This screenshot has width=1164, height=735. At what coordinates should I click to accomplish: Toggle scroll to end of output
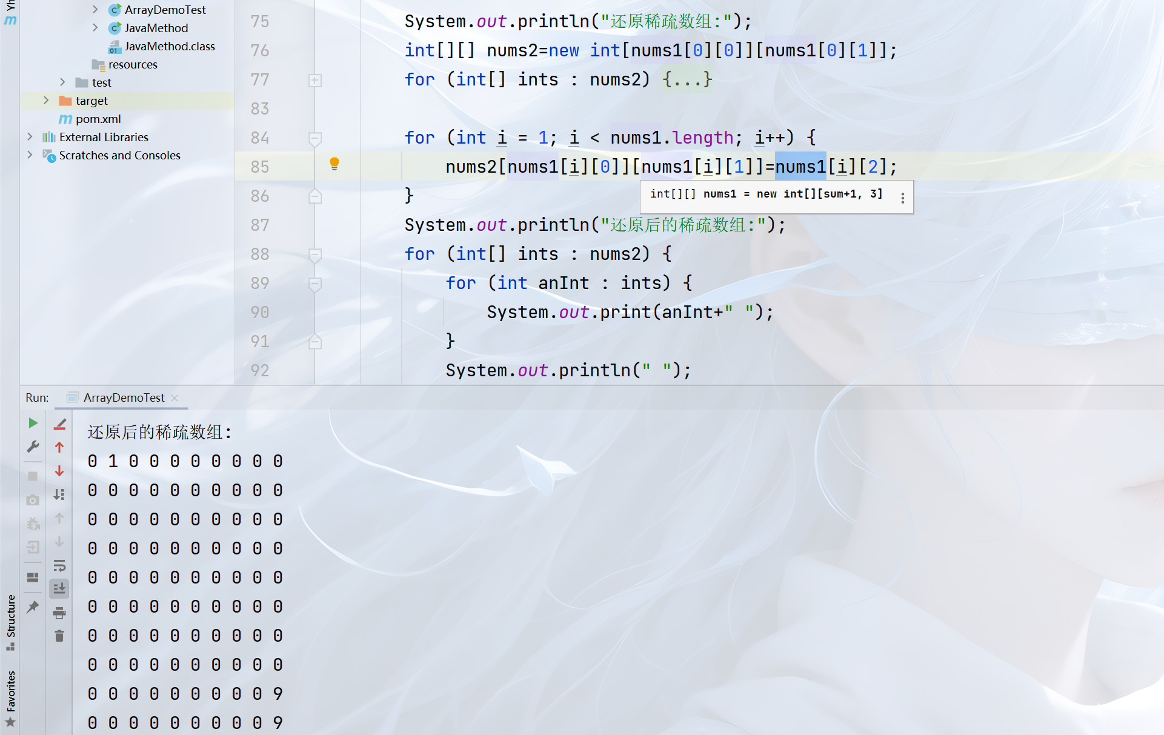pyautogui.click(x=59, y=588)
